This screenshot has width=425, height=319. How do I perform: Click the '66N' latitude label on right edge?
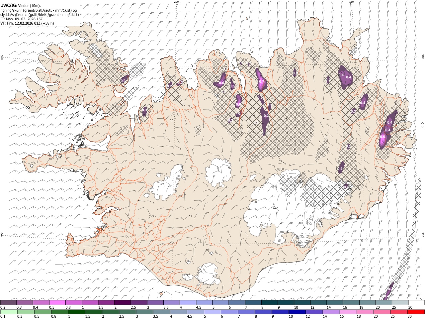click(423, 57)
